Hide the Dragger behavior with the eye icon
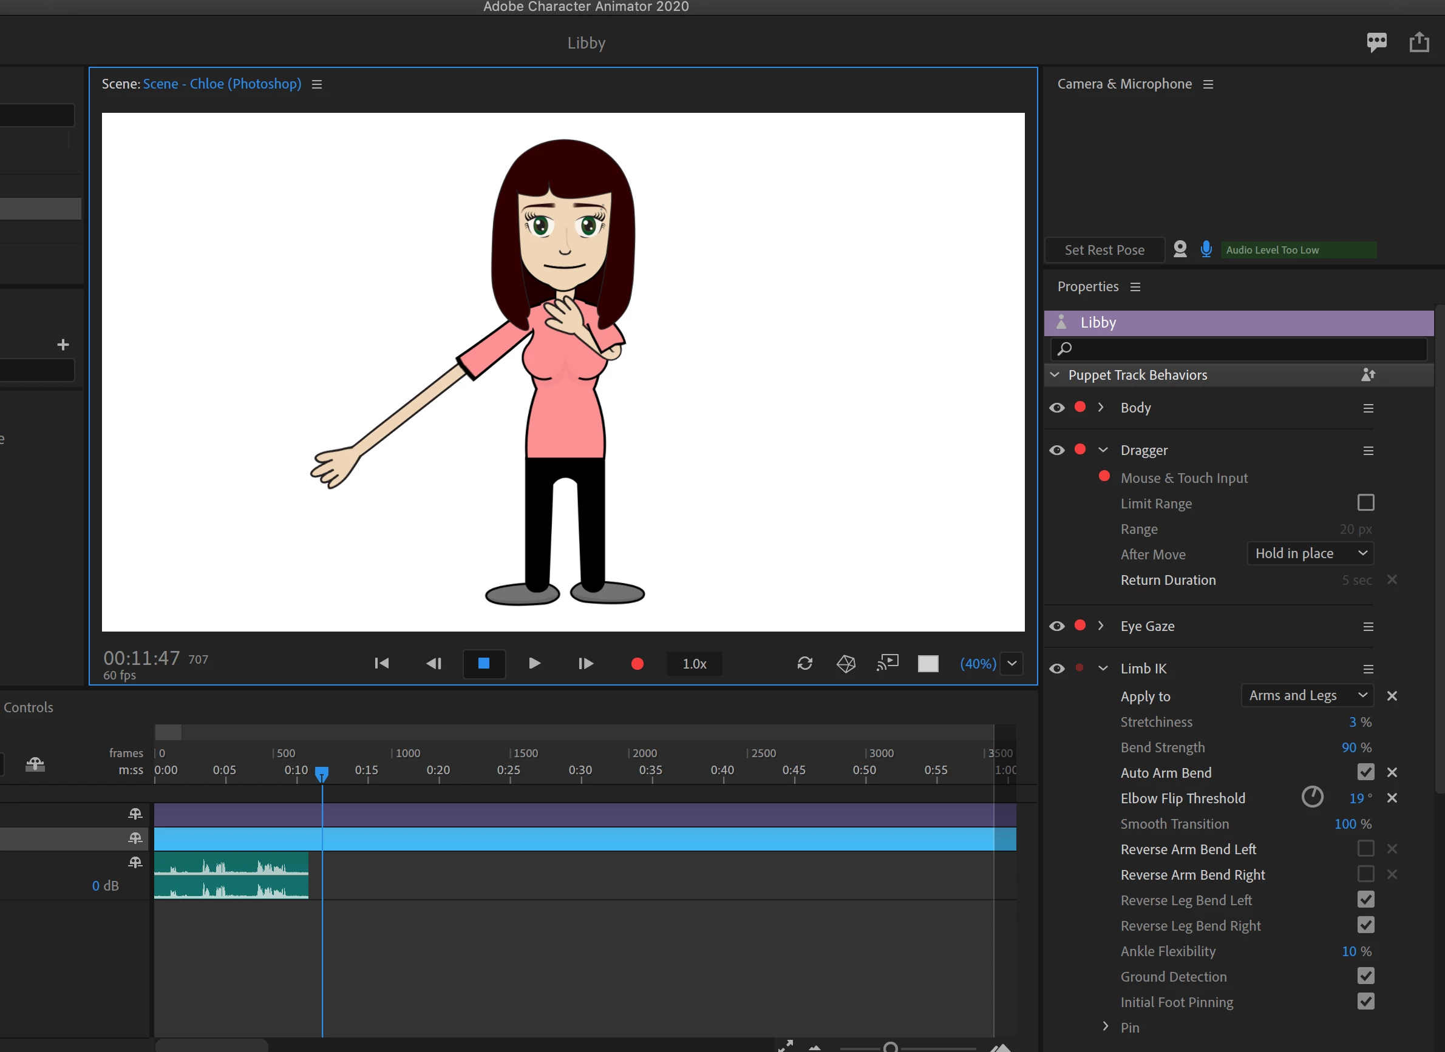This screenshot has height=1052, width=1445. coord(1057,450)
